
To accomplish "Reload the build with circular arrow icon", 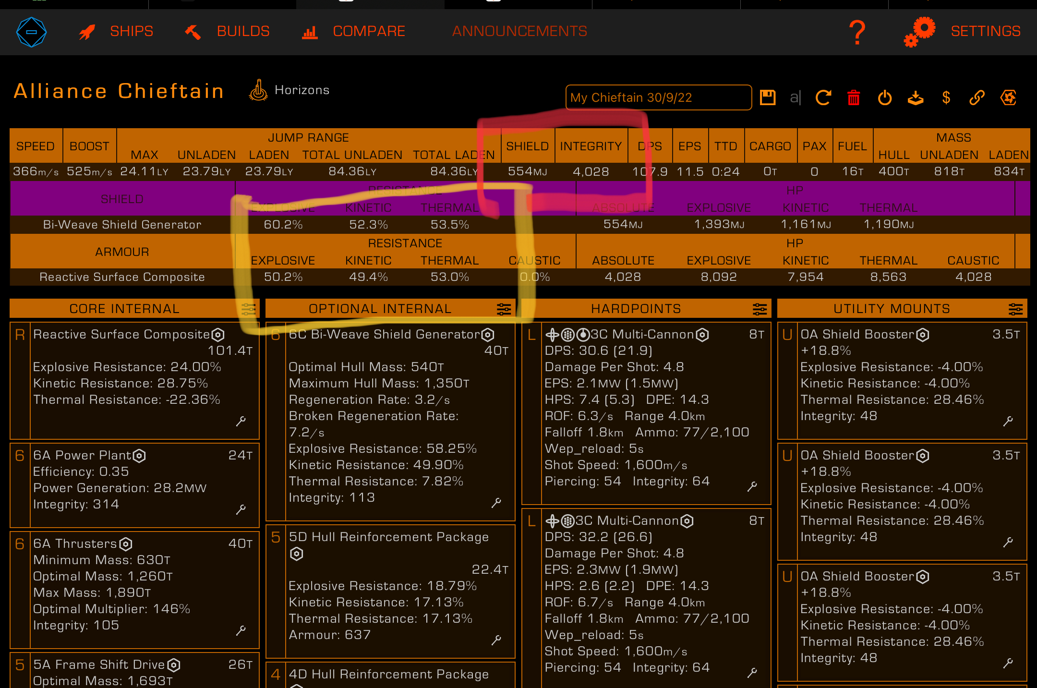I will (823, 97).
